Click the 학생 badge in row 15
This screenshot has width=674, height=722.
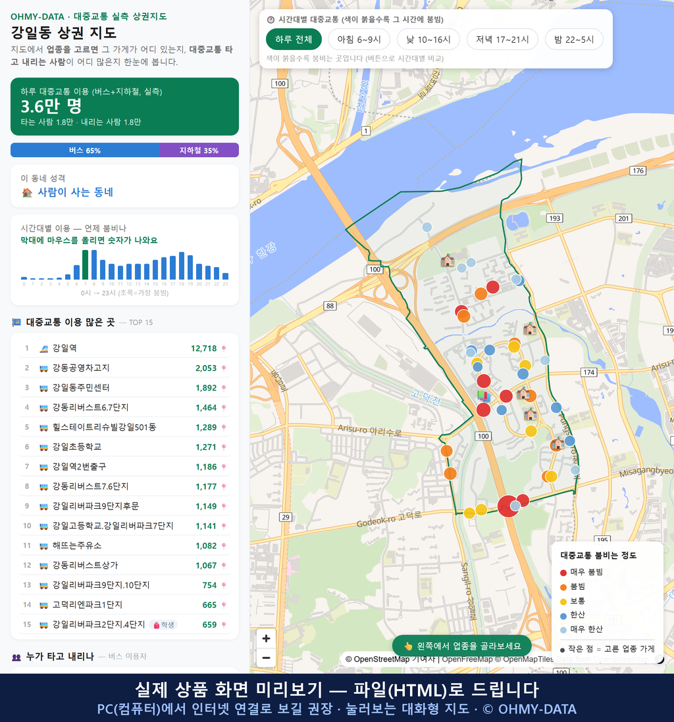pos(164,625)
